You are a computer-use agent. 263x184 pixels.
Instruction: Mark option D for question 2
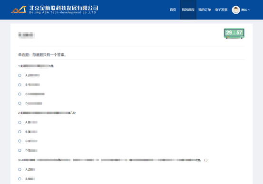[x=19, y=150]
